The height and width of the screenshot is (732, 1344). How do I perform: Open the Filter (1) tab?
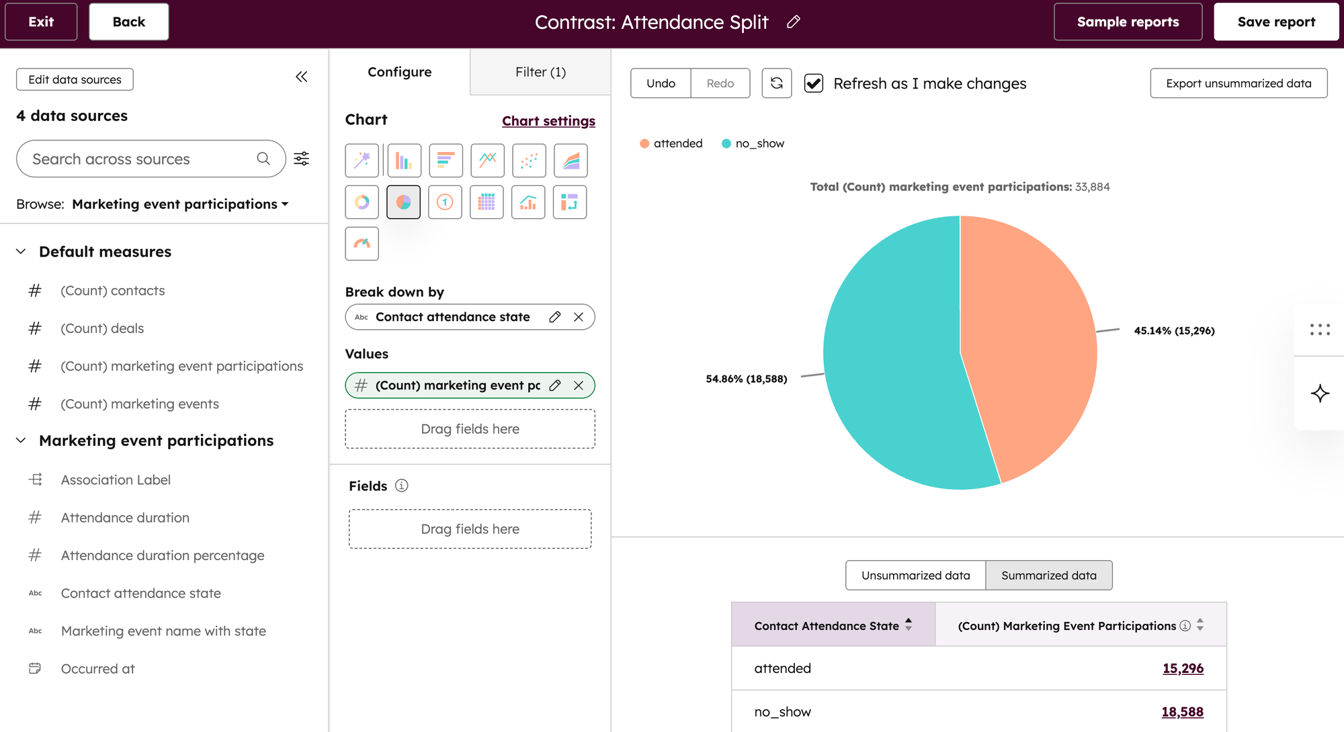coord(540,72)
